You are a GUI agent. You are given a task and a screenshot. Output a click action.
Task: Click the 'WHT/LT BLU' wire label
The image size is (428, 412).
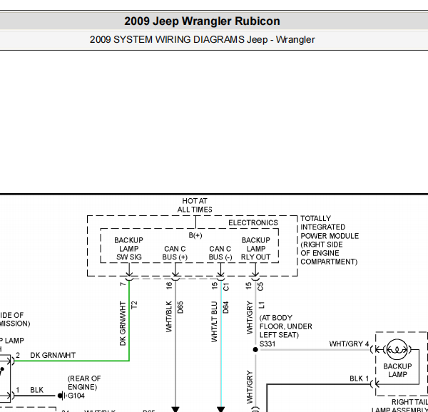(x=214, y=321)
